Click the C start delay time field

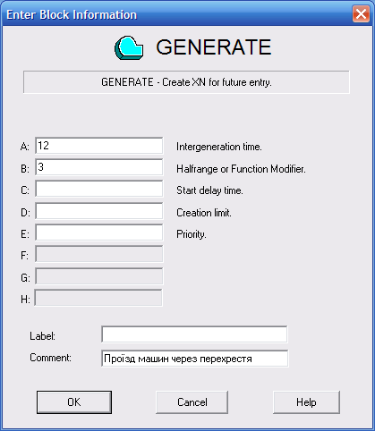(x=99, y=189)
